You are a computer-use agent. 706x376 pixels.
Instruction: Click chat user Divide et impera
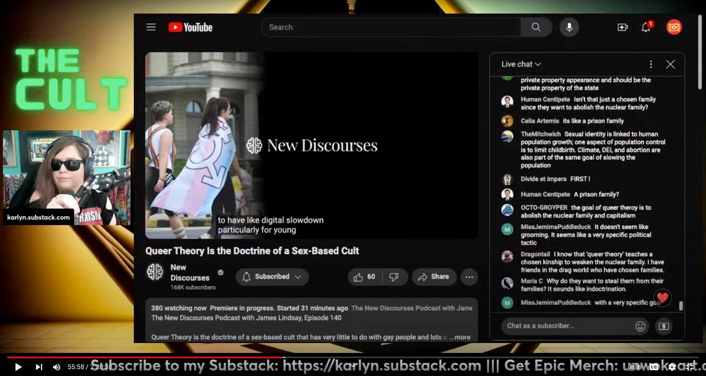point(544,179)
